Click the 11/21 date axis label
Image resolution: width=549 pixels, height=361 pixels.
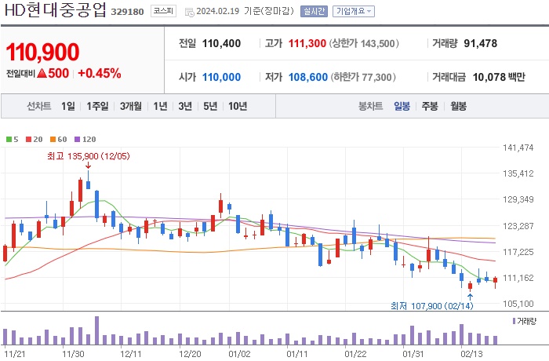(15, 354)
